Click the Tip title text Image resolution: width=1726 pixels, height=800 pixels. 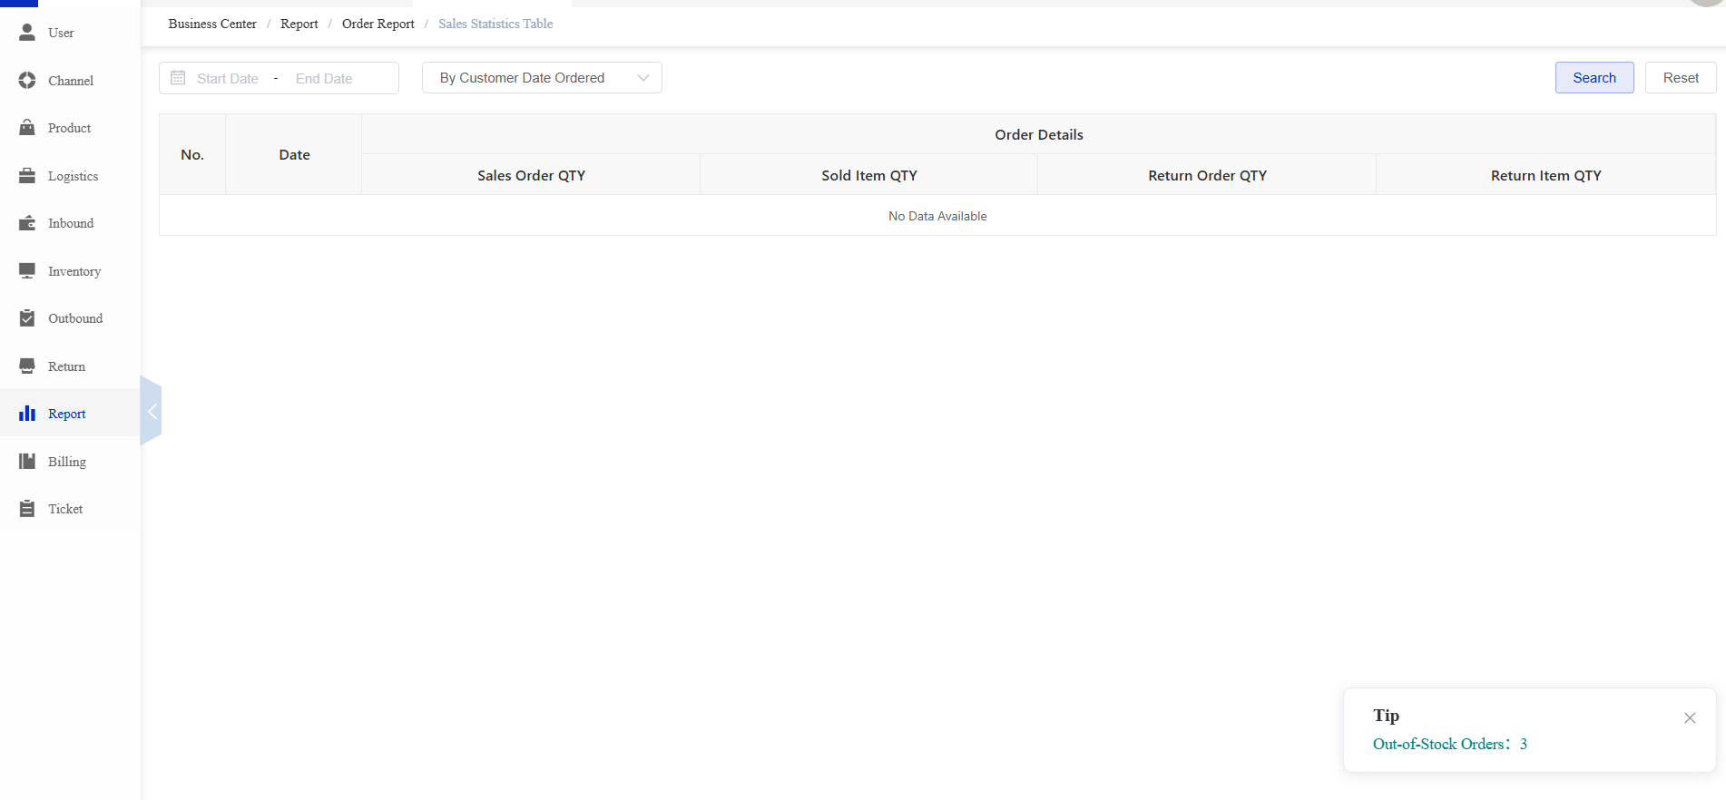[1386, 716]
